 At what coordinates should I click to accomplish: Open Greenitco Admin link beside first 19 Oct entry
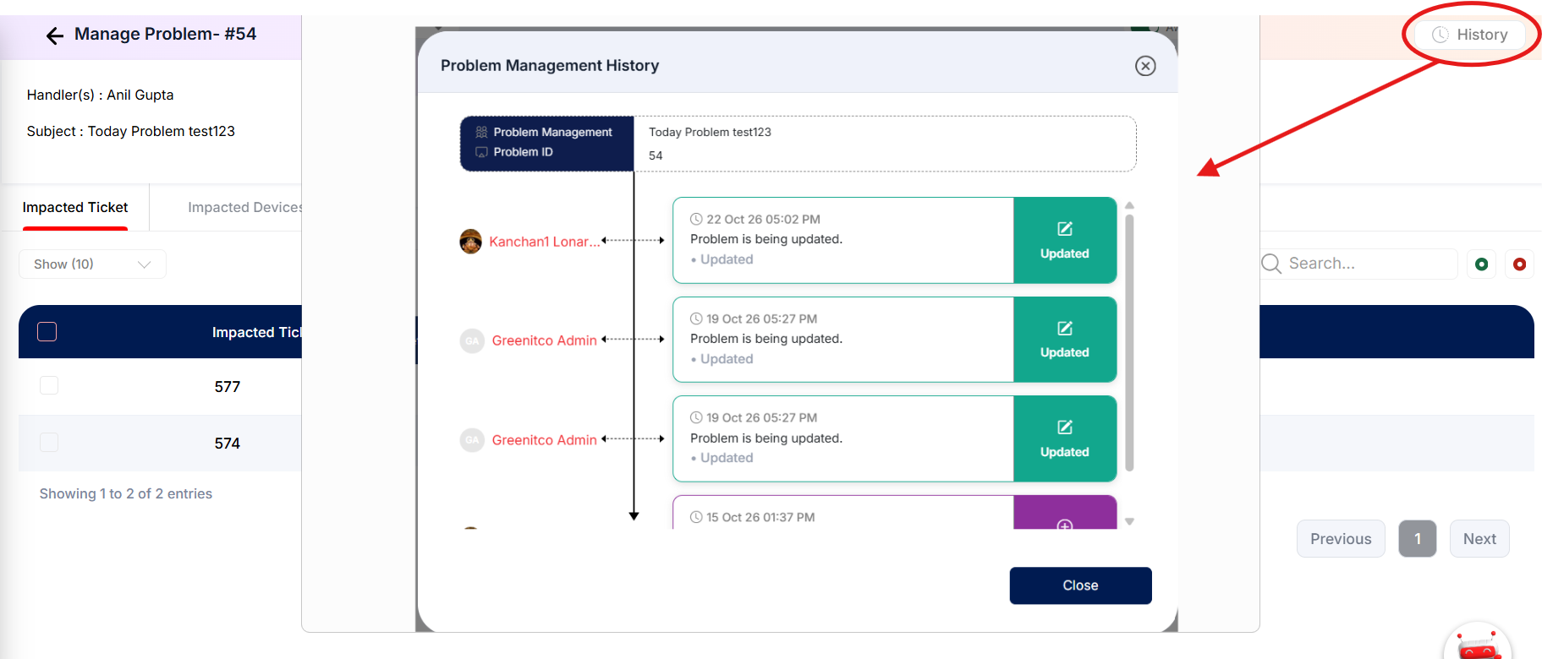point(544,340)
